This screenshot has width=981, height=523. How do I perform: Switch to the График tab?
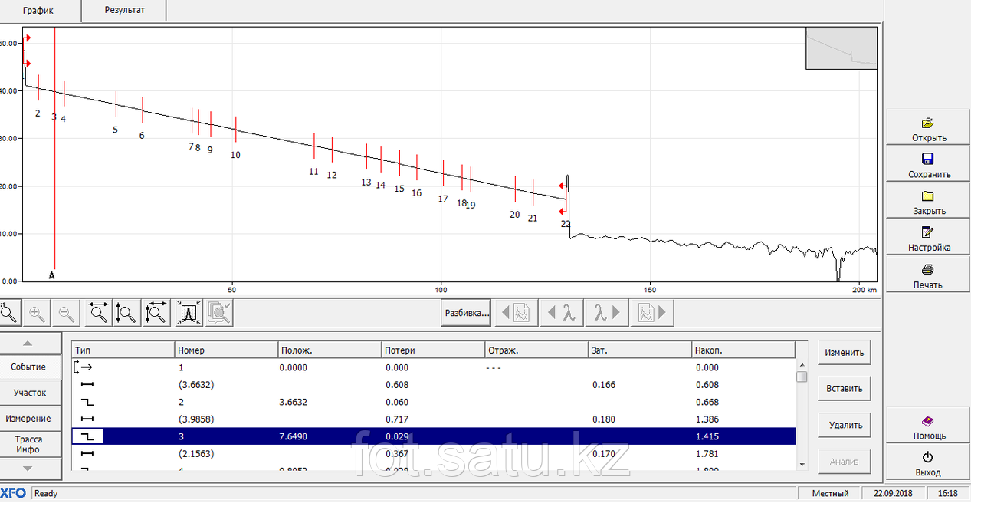[40, 11]
